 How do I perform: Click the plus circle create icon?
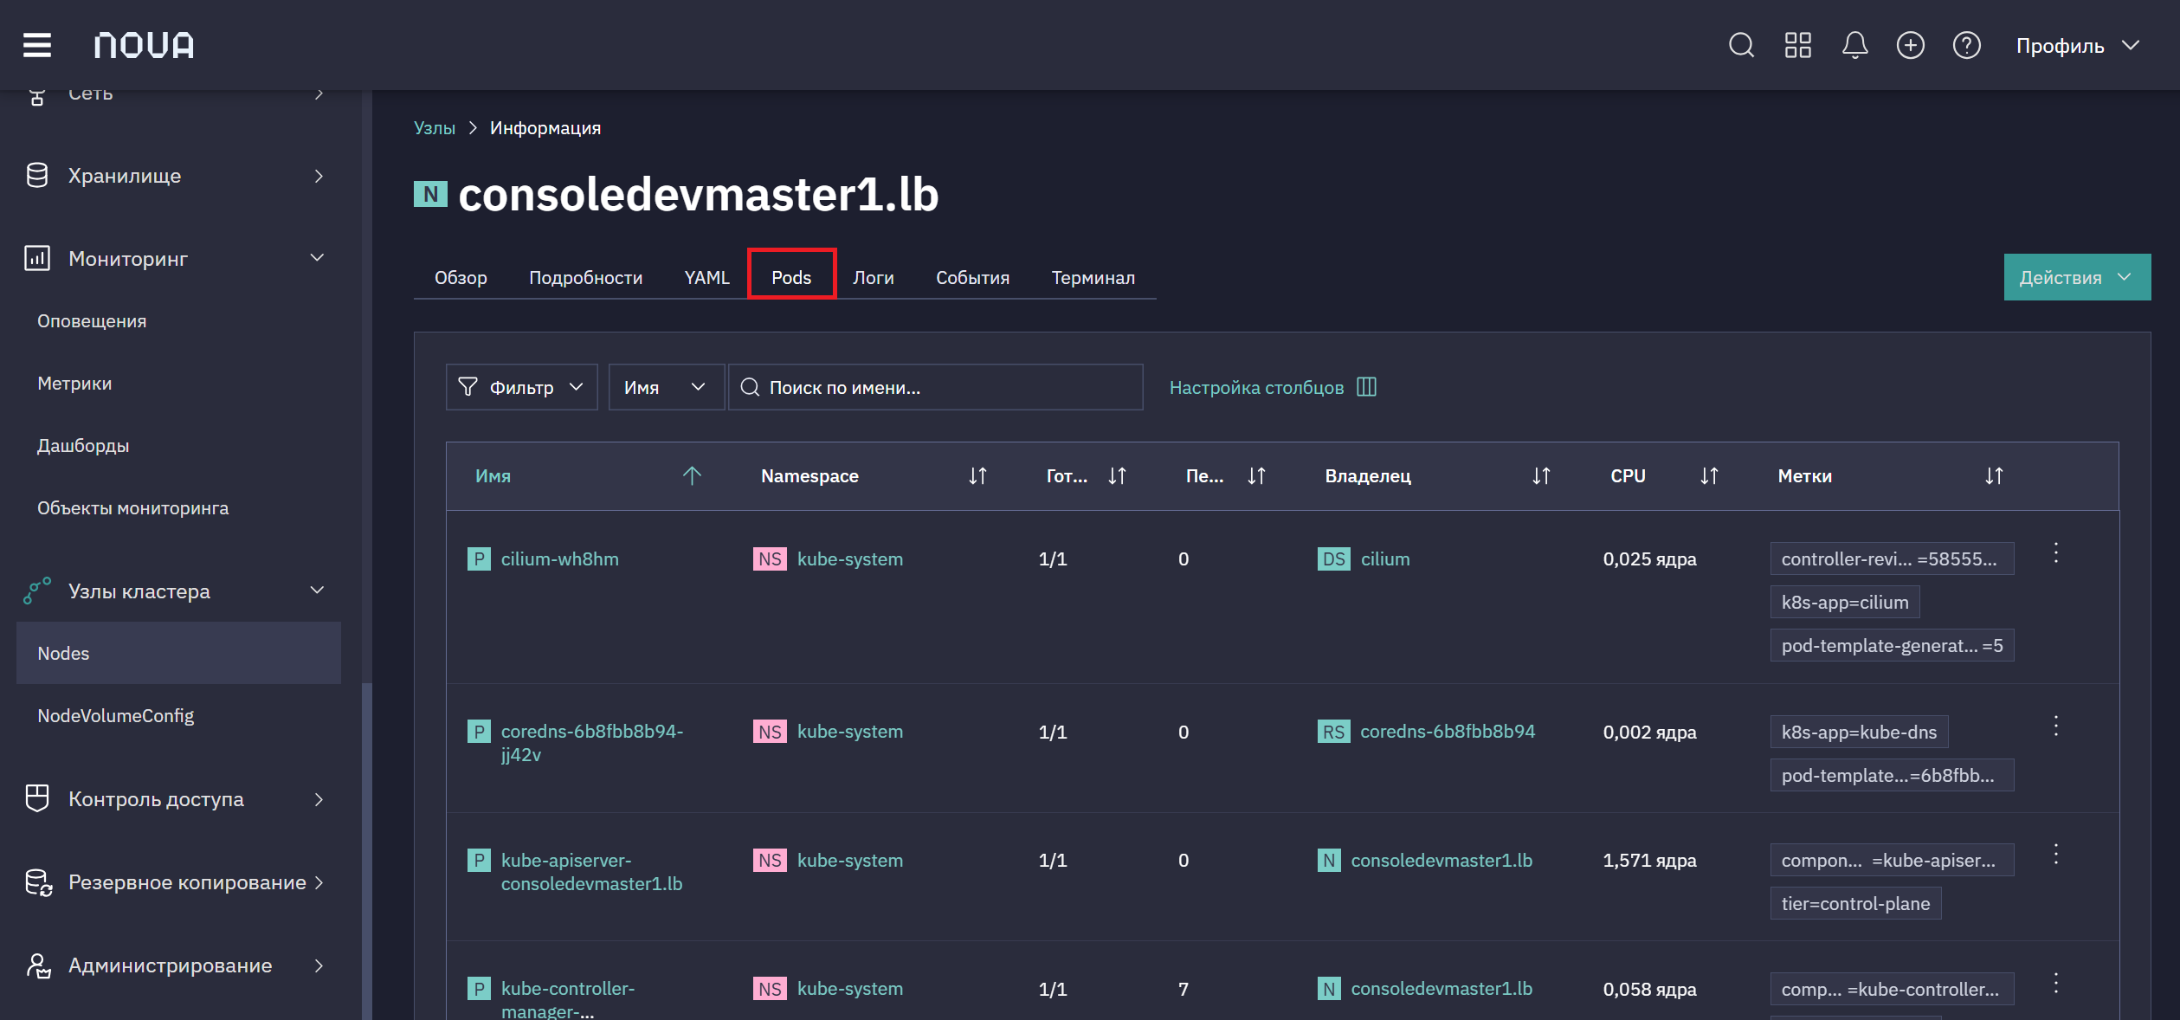(1911, 45)
